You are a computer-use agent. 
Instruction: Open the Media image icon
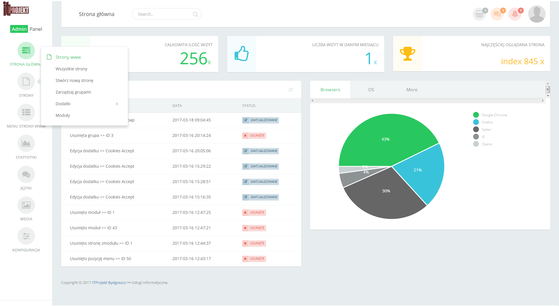click(x=26, y=205)
